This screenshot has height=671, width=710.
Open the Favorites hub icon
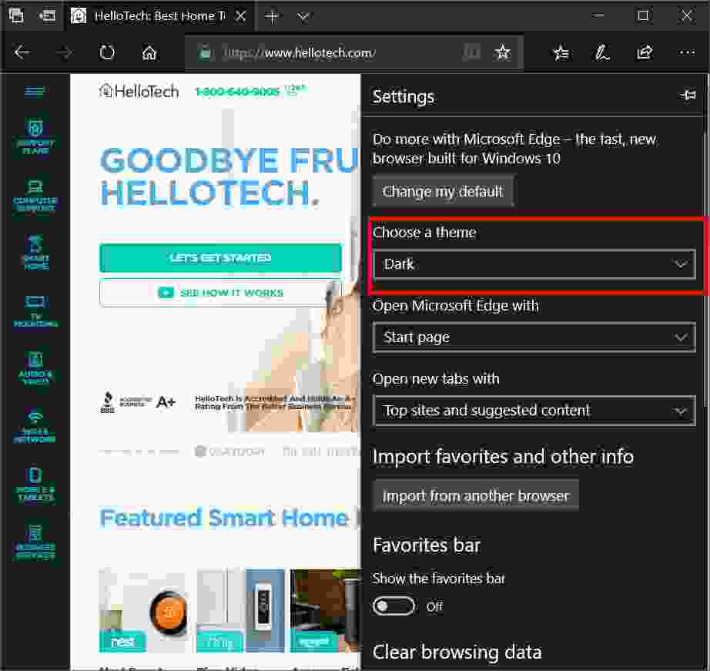coord(561,53)
